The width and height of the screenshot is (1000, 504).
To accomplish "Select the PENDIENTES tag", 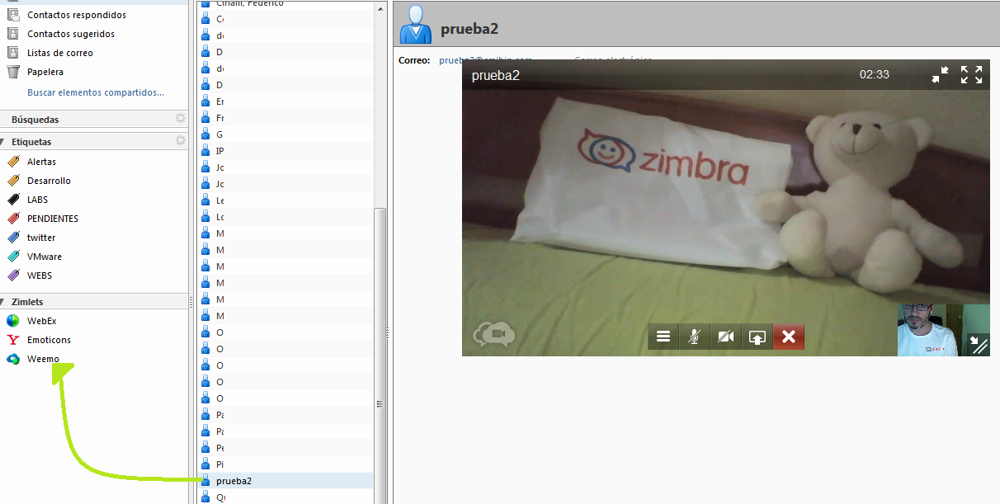I will (x=53, y=219).
